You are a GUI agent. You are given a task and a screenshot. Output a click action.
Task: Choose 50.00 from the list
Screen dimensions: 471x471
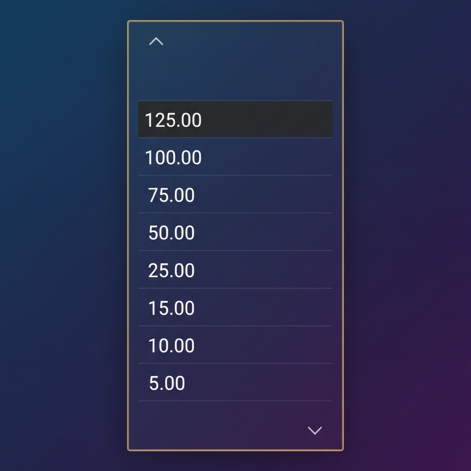click(235, 233)
